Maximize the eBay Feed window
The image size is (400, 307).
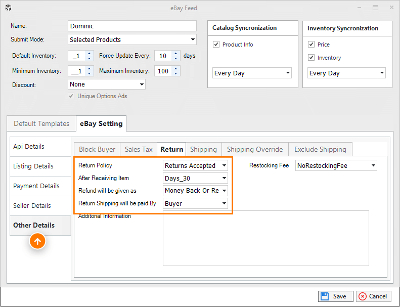pyautogui.click(x=375, y=8)
